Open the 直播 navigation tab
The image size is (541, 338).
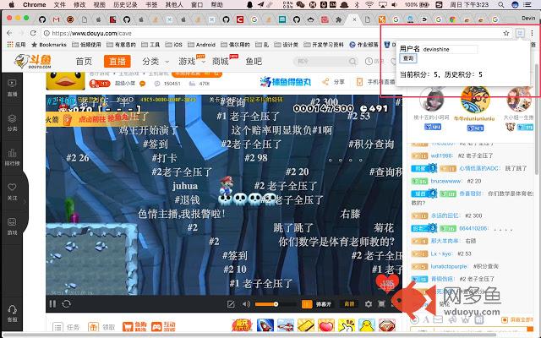click(117, 62)
